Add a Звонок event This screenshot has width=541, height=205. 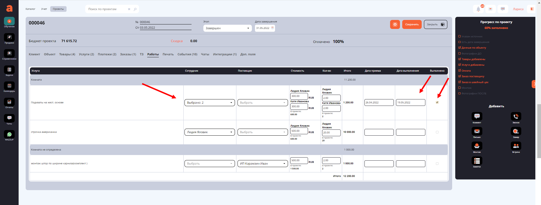(516, 117)
